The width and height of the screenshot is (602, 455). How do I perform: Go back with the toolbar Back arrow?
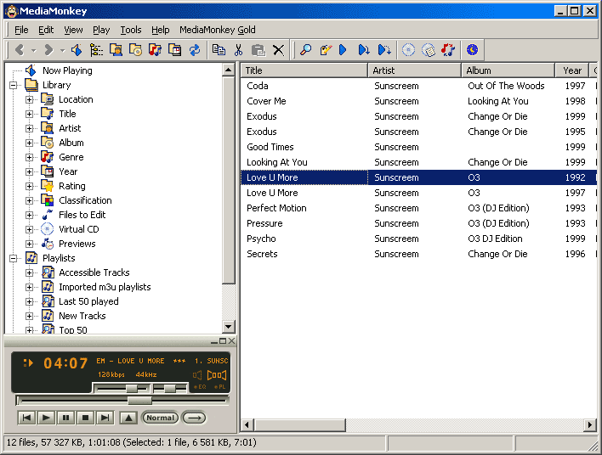[20, 50]
